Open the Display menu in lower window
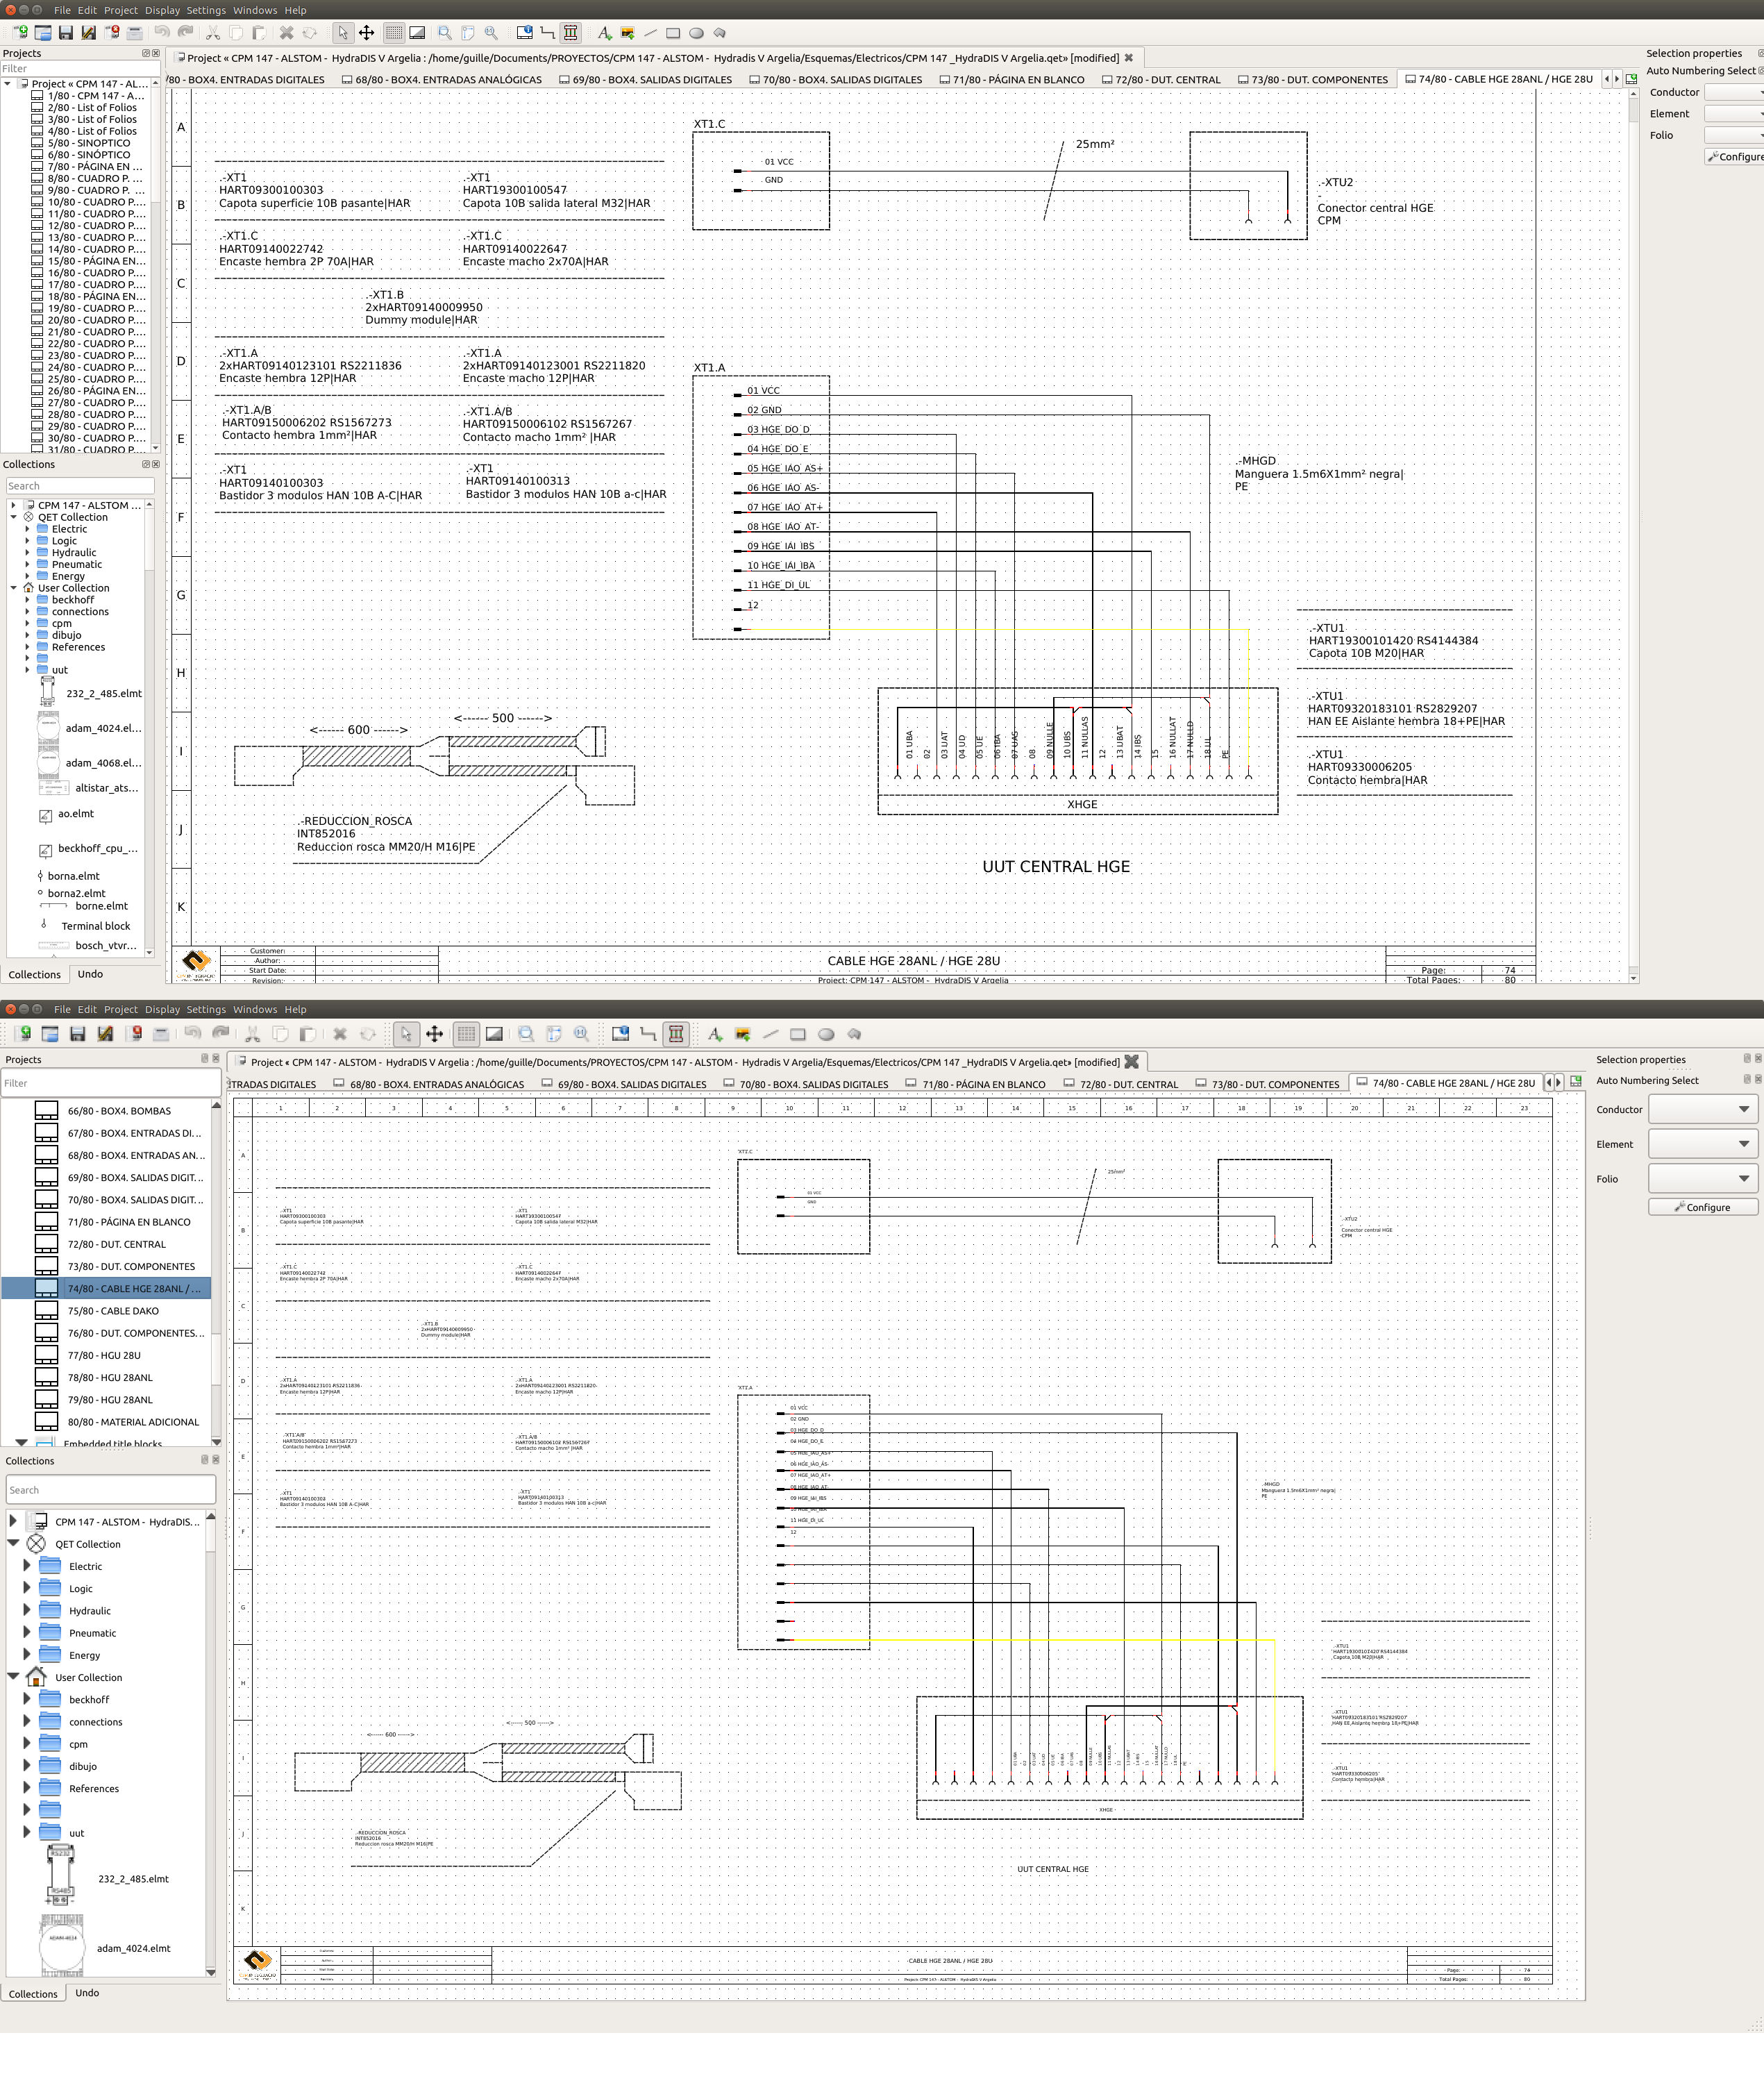 click(162, 1009)
